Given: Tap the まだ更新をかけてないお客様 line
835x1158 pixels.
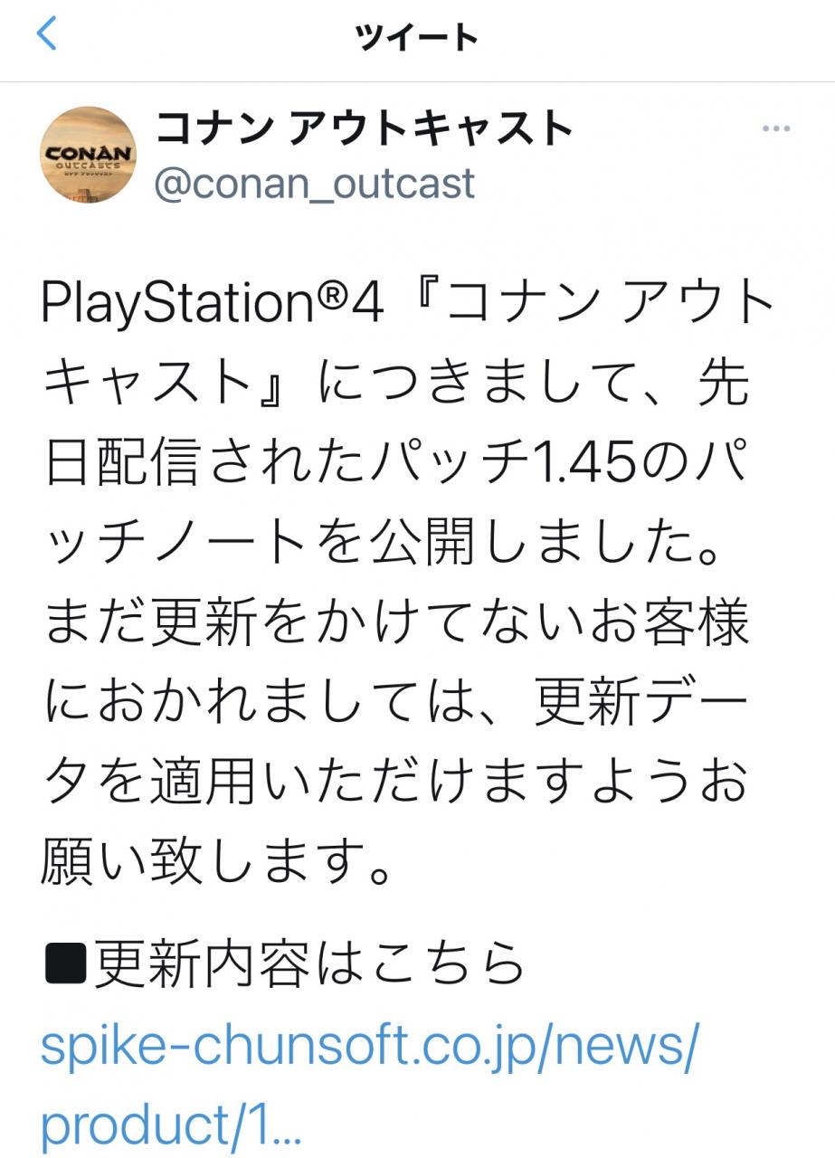Looking at the screenshot, I should [395, 624].
